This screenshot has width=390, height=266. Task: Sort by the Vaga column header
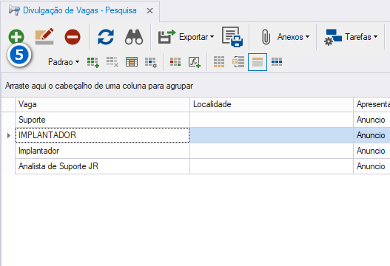[102, 104]
